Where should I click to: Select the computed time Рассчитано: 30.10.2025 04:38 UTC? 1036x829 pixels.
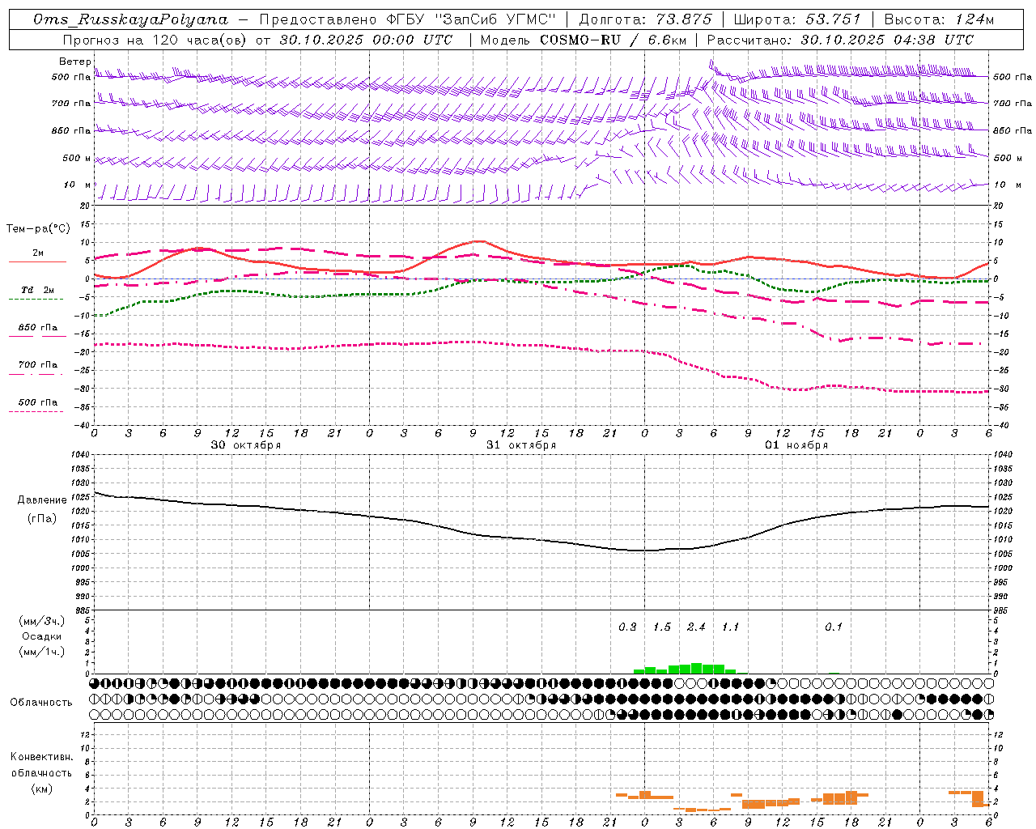(x=840, y=40)
